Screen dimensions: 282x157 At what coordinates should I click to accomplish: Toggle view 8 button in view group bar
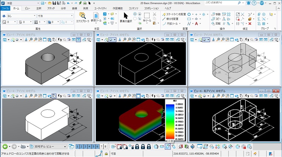click(105, 146)
